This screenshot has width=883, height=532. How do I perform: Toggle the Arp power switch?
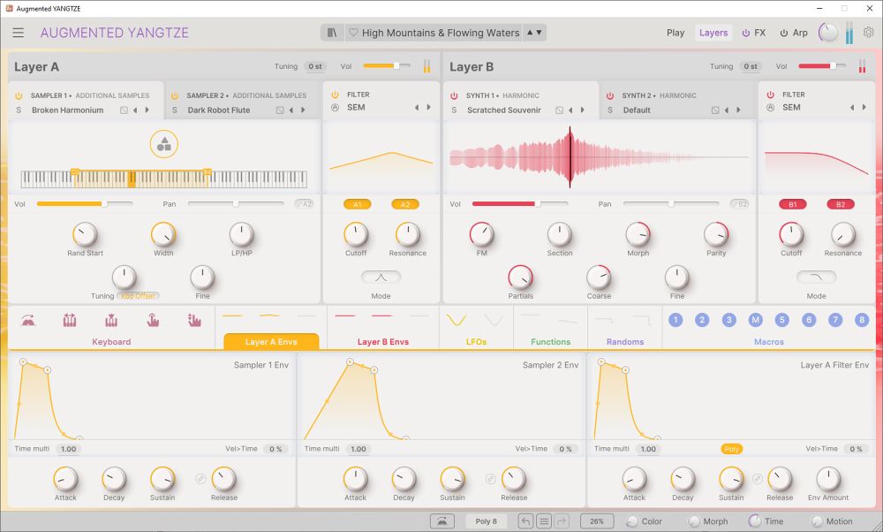pos(784,33)
